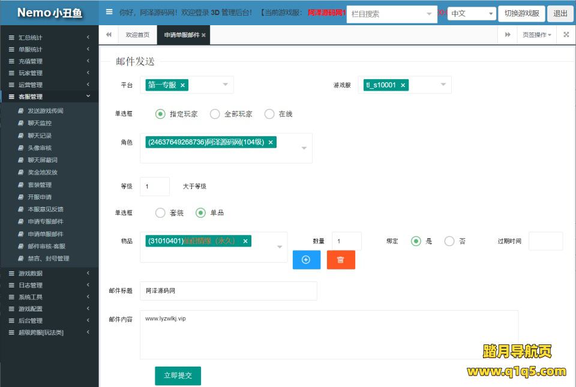Click the fullscreen expand icon
Viewport: 576px width, 387px height.
tap(566, 35)
